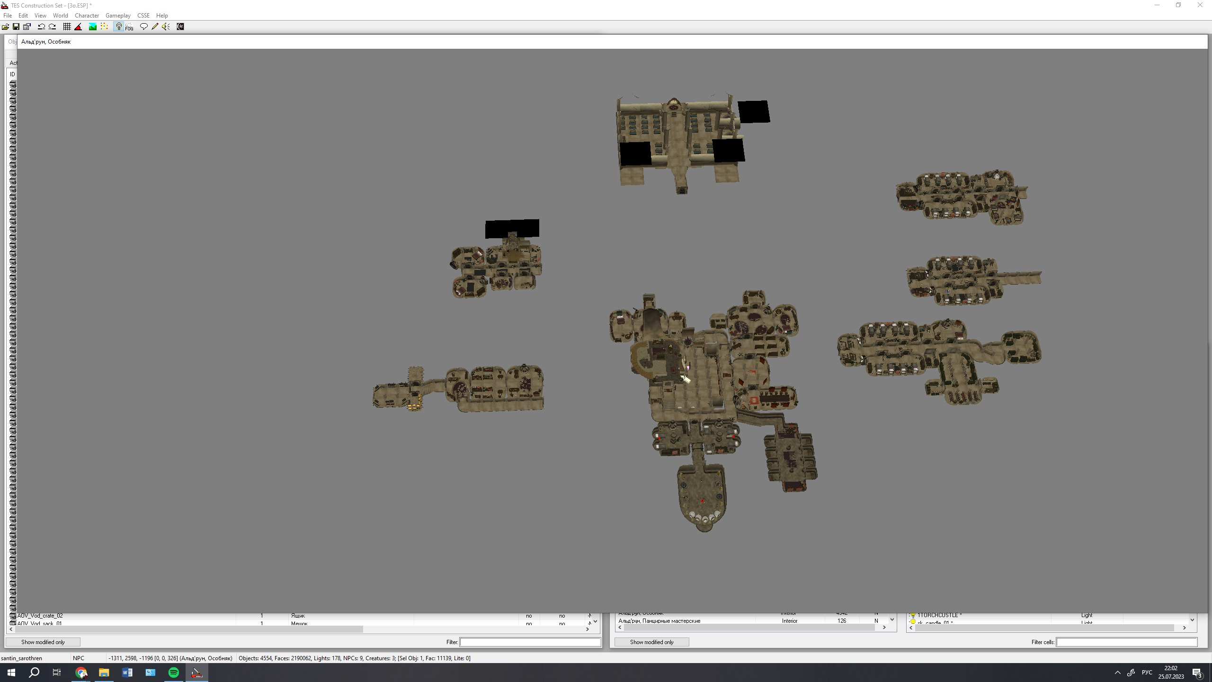Click left Show modified only button
The width and height of the screenshot is (1212, 682).
(x=43, y=642)
